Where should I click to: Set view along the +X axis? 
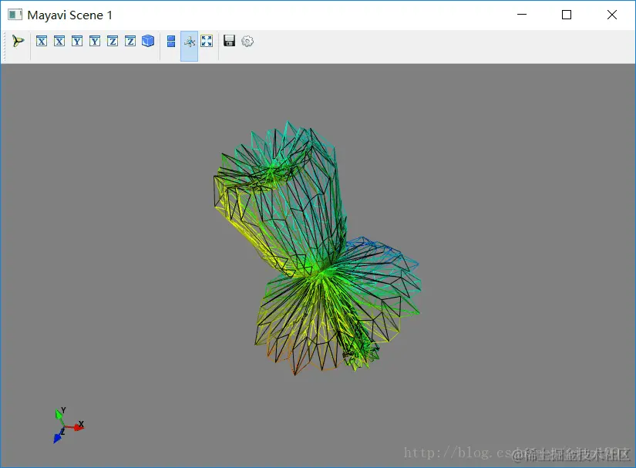42,41
